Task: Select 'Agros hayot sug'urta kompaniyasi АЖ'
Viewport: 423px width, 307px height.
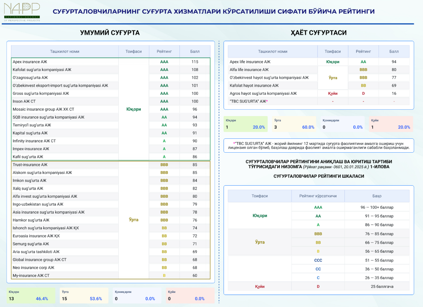Action: click(263, 93)
